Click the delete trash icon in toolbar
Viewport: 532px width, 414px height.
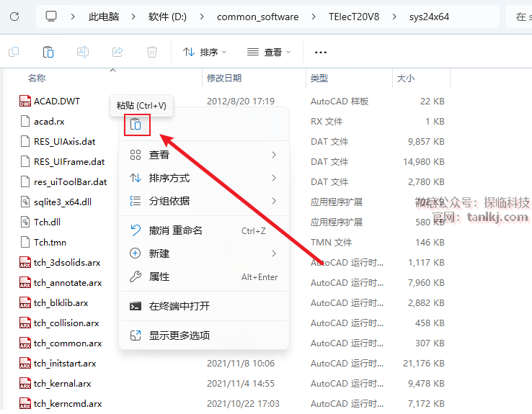(x=152, y=52)
